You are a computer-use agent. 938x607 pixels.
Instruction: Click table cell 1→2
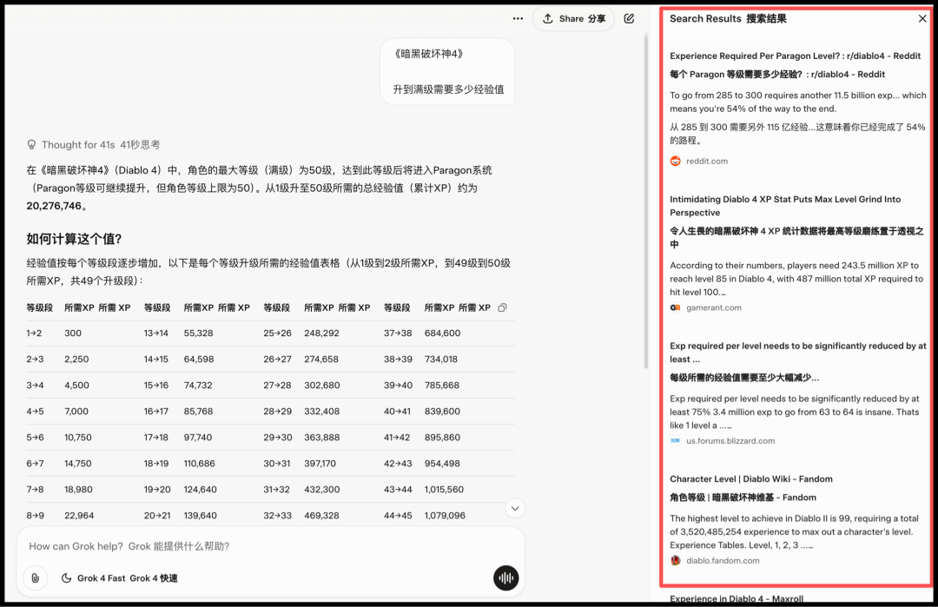[x=34, y=333]
